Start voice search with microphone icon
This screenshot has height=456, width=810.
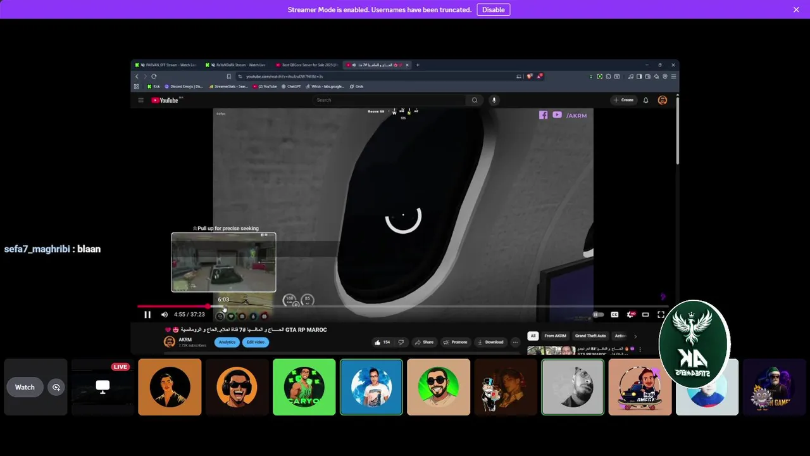pos(494,100)
